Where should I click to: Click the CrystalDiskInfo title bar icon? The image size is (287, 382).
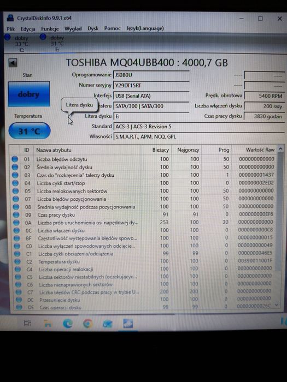10,18
